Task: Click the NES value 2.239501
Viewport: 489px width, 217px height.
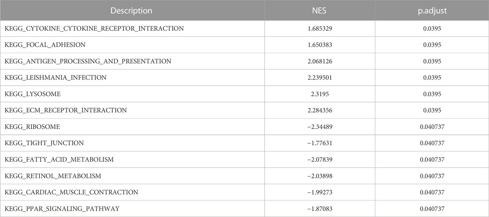Action: click(319, 77)
